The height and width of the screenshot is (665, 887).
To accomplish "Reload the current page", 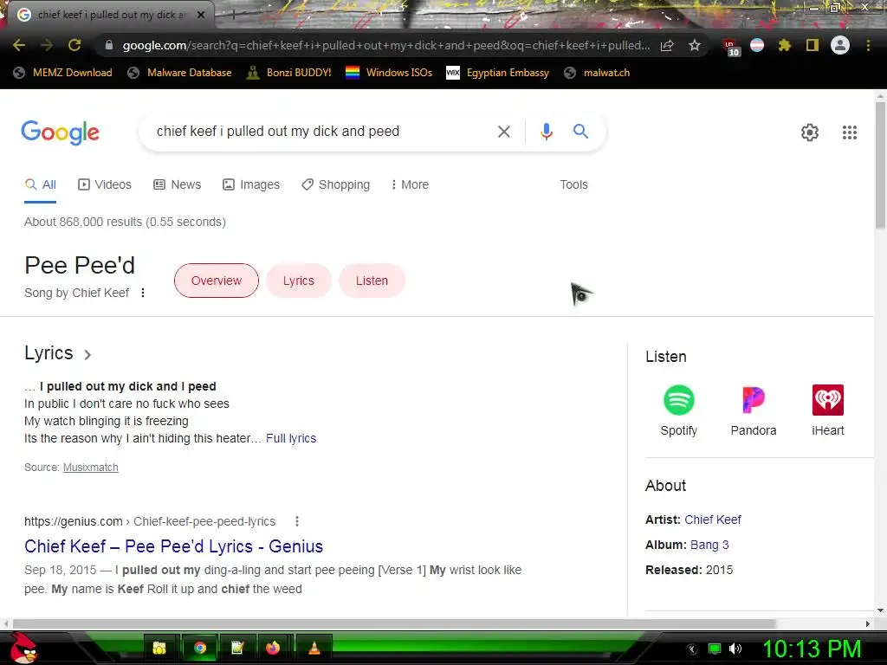I will [74, 45].
